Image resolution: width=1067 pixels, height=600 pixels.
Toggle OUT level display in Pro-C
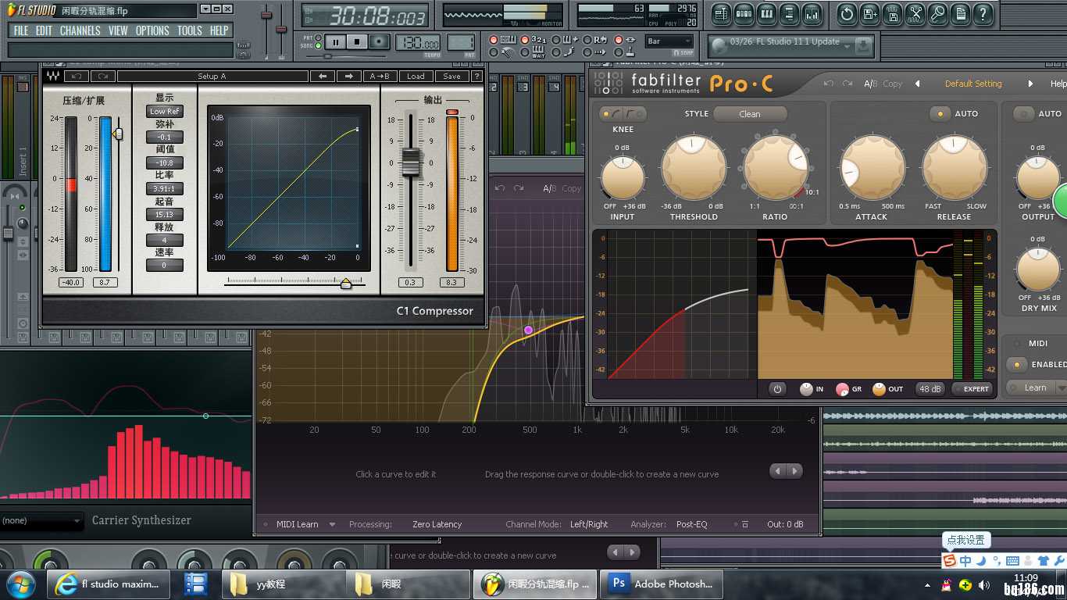click(x=879, y=389)
